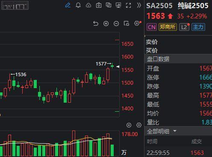The height and width of the screenshot is (157, 212).
Task: Click the 均价 average price row
Action: click(178, 113)
